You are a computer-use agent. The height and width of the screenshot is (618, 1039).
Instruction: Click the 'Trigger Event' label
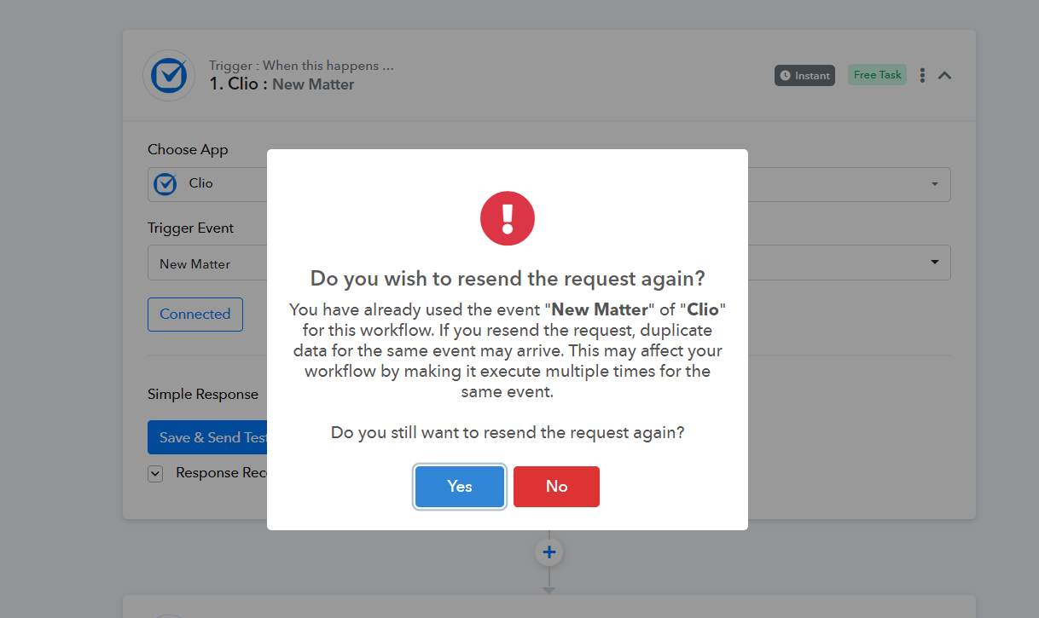(190, 228)
